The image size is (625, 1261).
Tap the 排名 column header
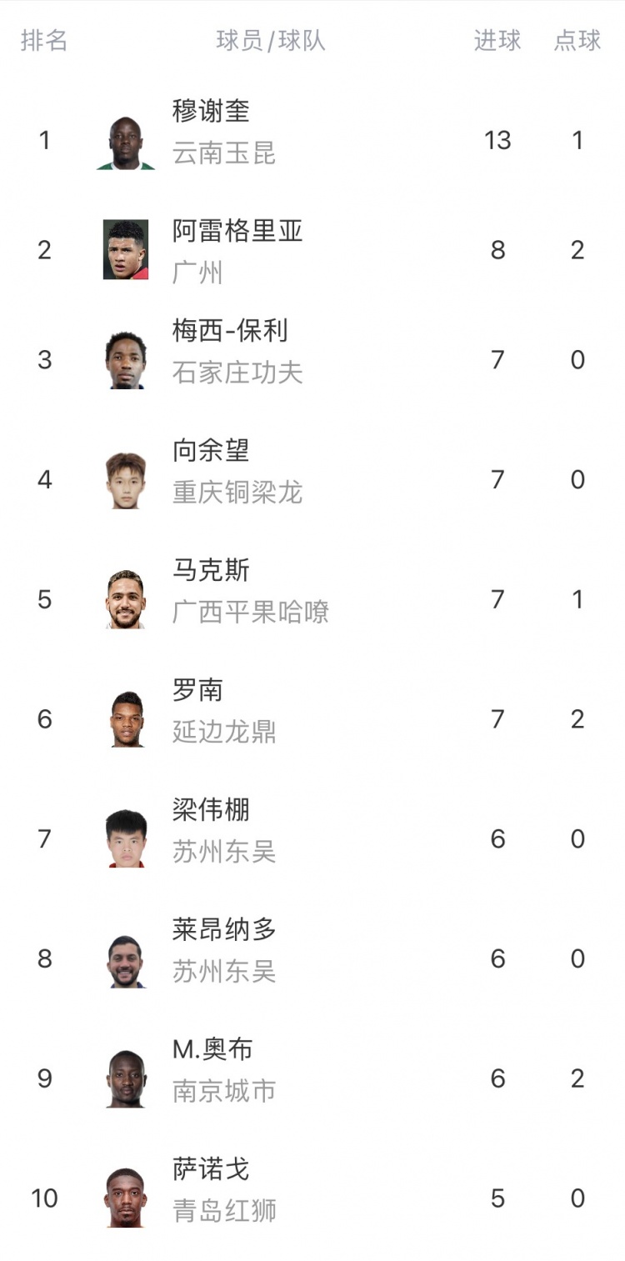tap(44, 40)
